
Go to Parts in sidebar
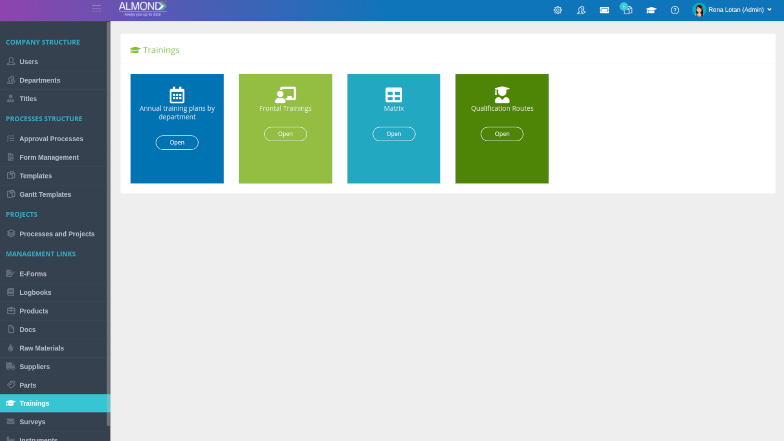(x=53, y=385)
